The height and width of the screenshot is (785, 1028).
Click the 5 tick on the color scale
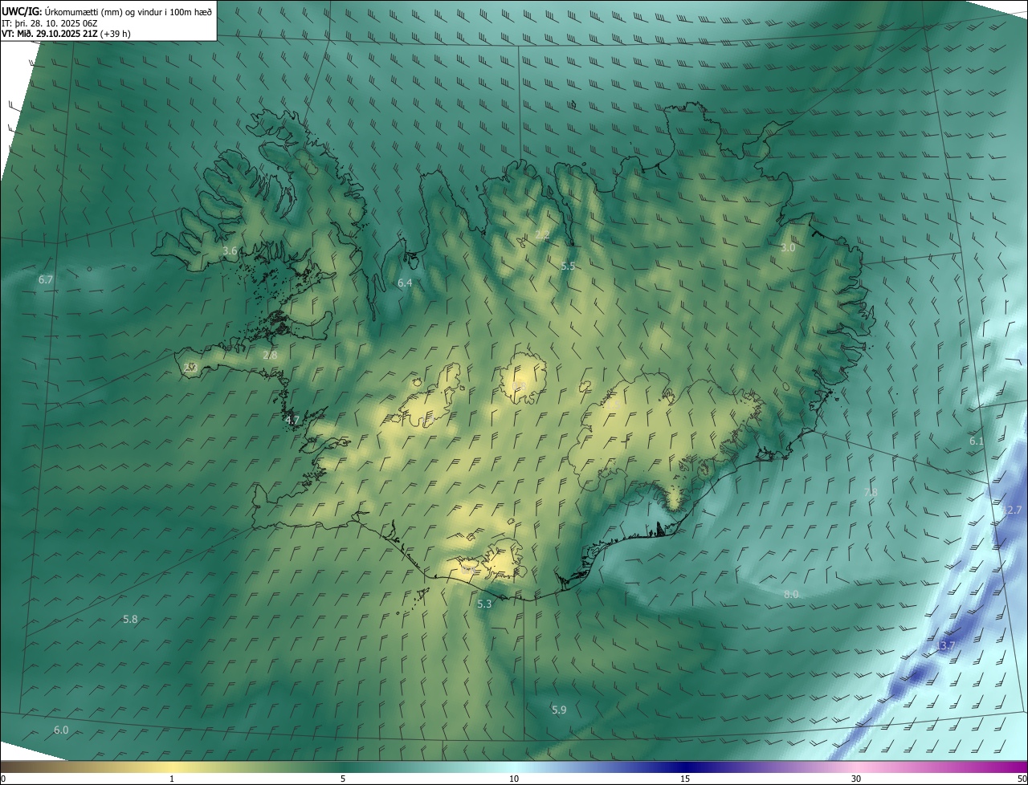pyautogui.click(x=343, y=779)
